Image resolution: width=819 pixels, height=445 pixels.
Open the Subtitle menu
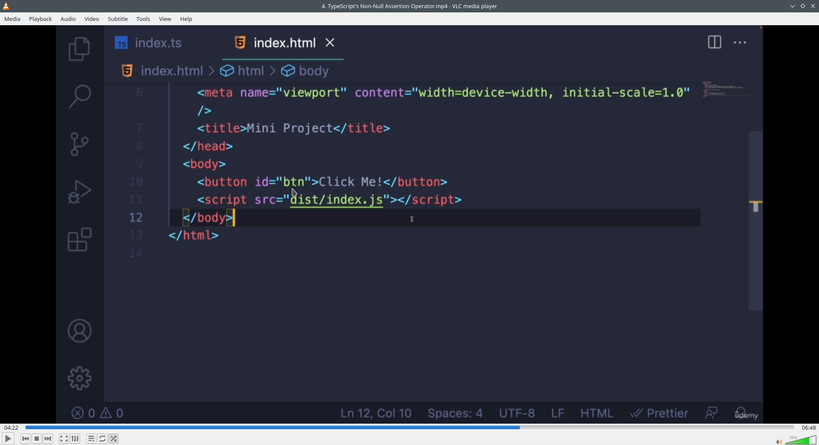[x=118, y=19]
